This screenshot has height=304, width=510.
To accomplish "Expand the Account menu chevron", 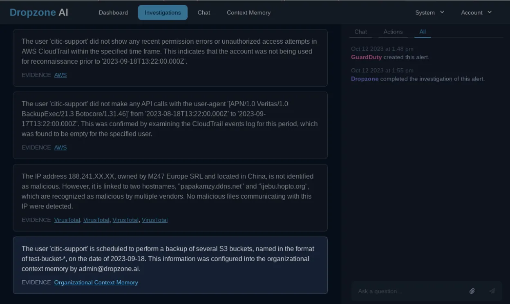I will pyautogui.click(x=489, y=12).
